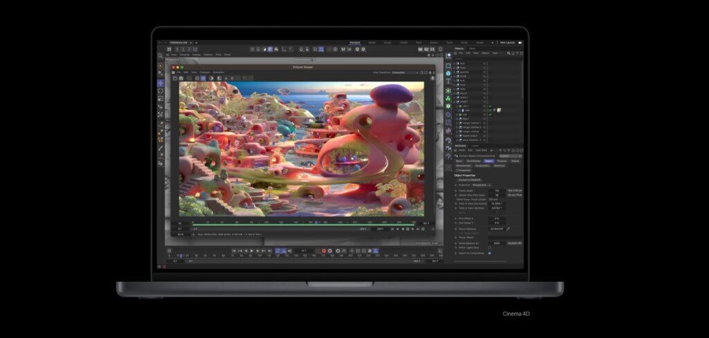Open the Cameras menu of the viewport
This screenshot has width=709, height=338.
click(x=184, y=55)
